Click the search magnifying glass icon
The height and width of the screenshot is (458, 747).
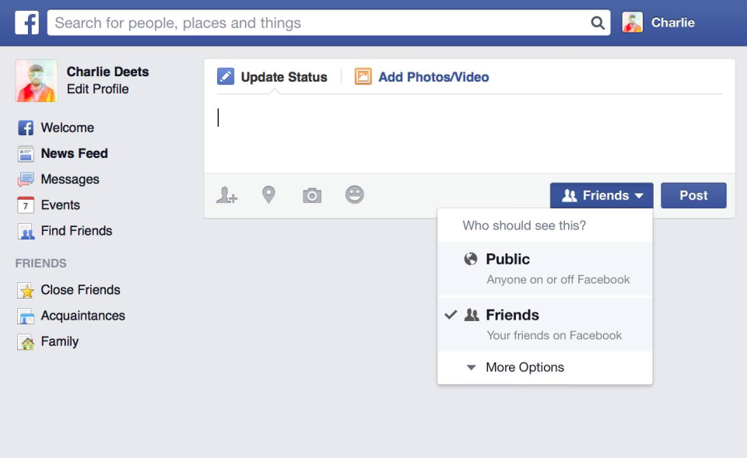tap(597, 23)
